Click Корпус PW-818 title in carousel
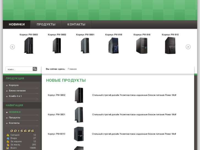This screenshot has height=150, width=200. (114, 35)
